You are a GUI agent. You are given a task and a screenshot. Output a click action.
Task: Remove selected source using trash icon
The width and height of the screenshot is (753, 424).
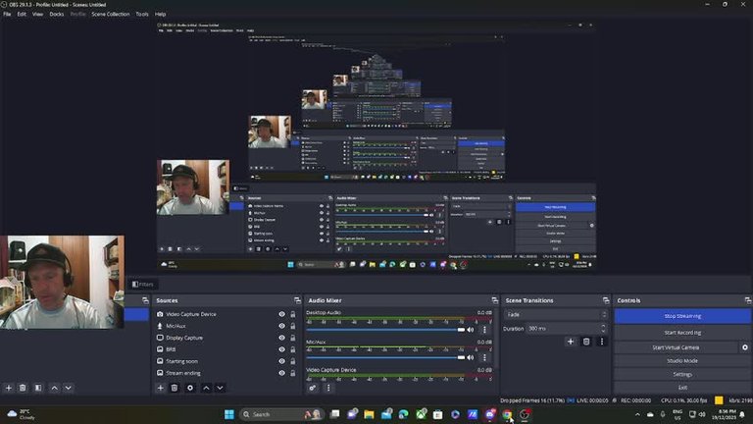[175, 388]
